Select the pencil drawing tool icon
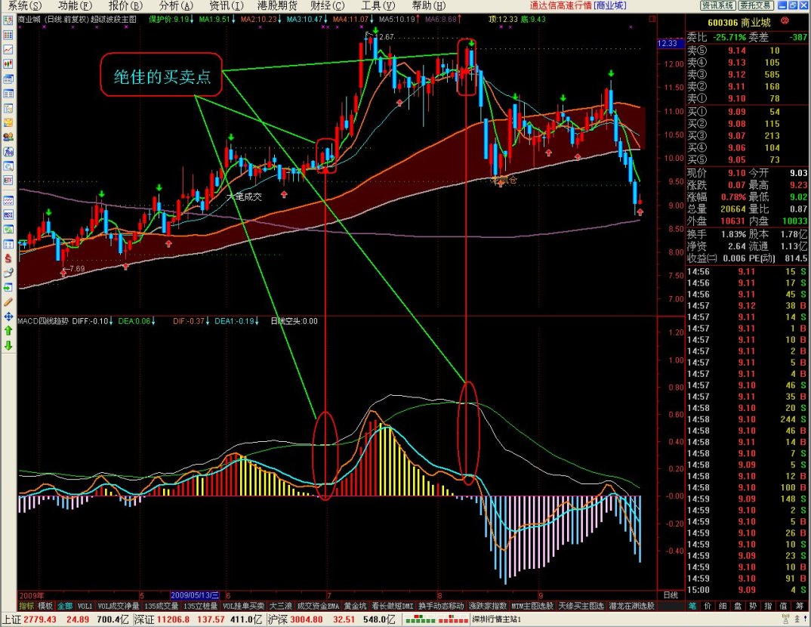The image size is (811, 627). coord(8,301)
